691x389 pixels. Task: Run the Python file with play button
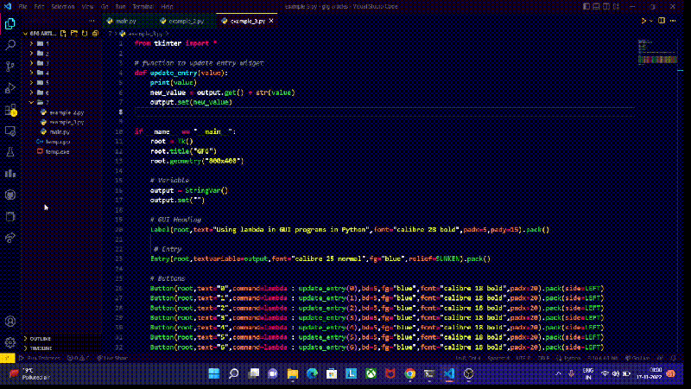pyautogui.click(x=643, y=21)
